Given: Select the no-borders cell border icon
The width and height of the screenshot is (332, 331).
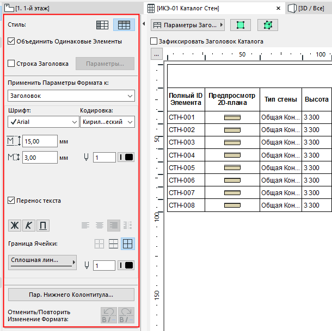Looking at the screenshot, I should (x=99, y=244).
